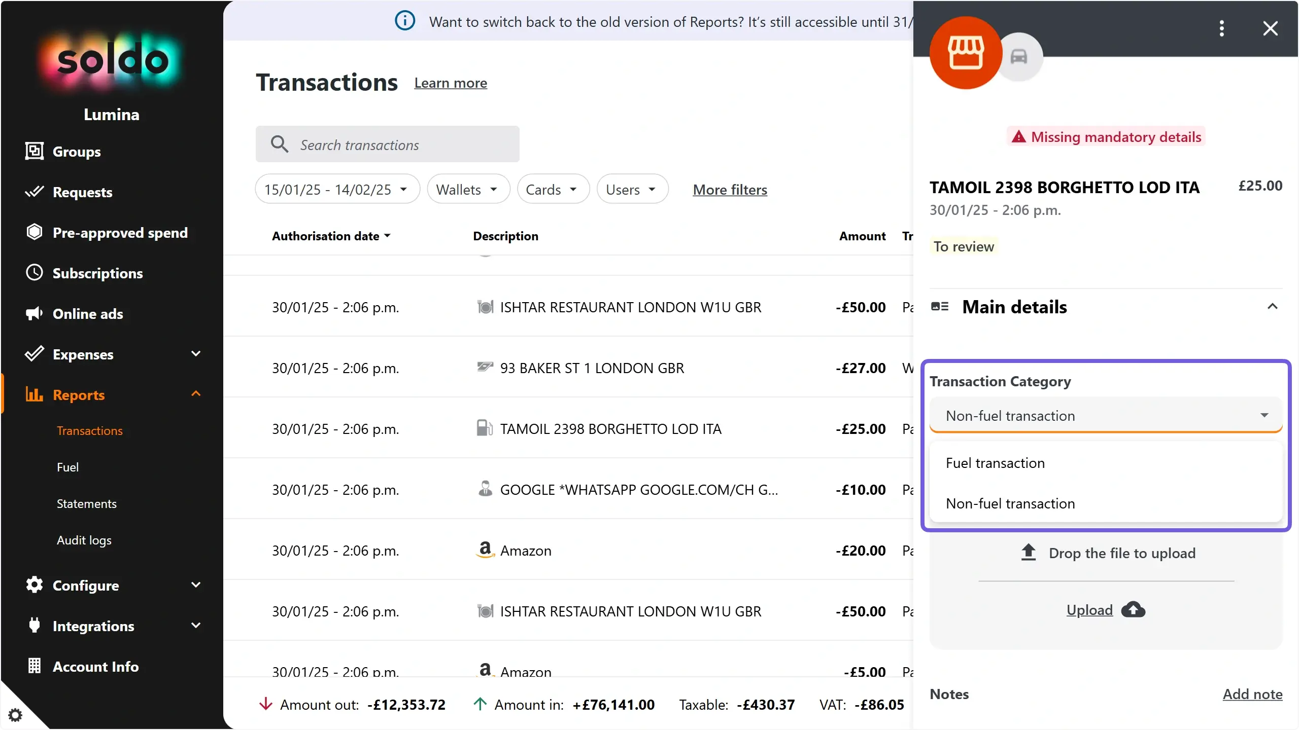Click Add note link
Viewport: 1299px width, 730px height.
click(1252, 694)
